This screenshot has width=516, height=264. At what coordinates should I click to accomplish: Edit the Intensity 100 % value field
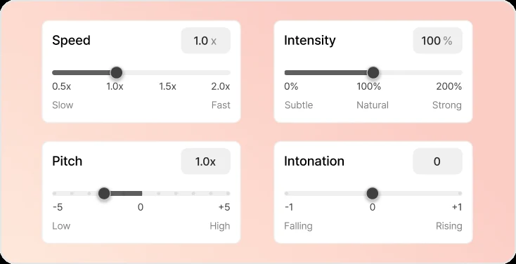[x=438, y=41]
